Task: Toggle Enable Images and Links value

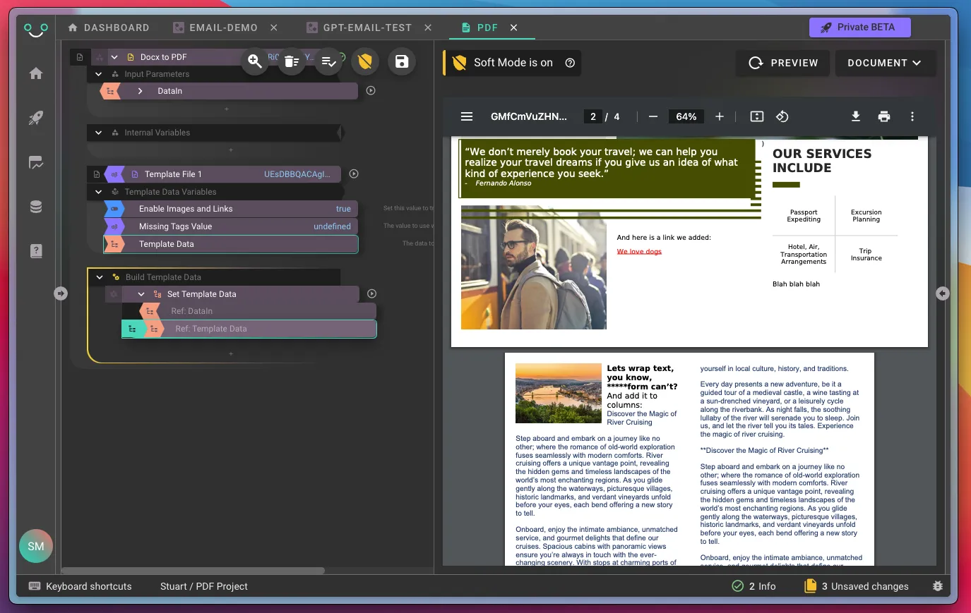Action: point(343,209)
